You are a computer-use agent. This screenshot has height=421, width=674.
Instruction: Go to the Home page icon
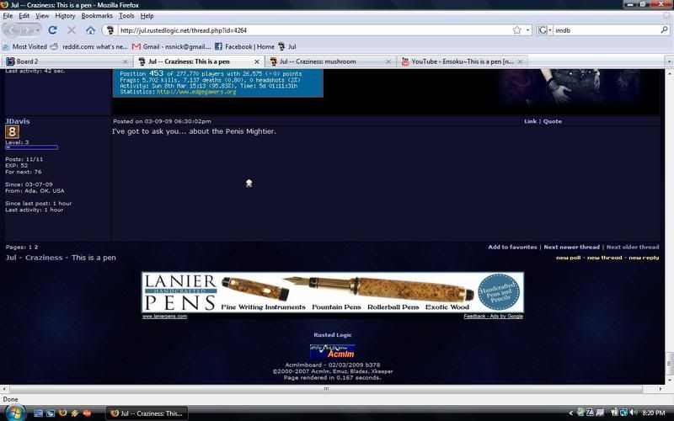coord(90,30)
